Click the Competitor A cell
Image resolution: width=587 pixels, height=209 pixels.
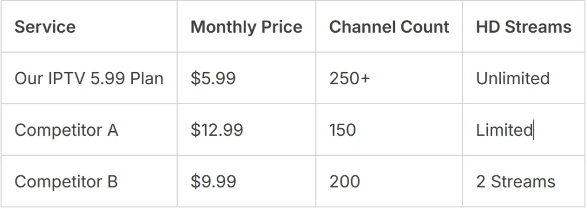click(x=89, y=130)
